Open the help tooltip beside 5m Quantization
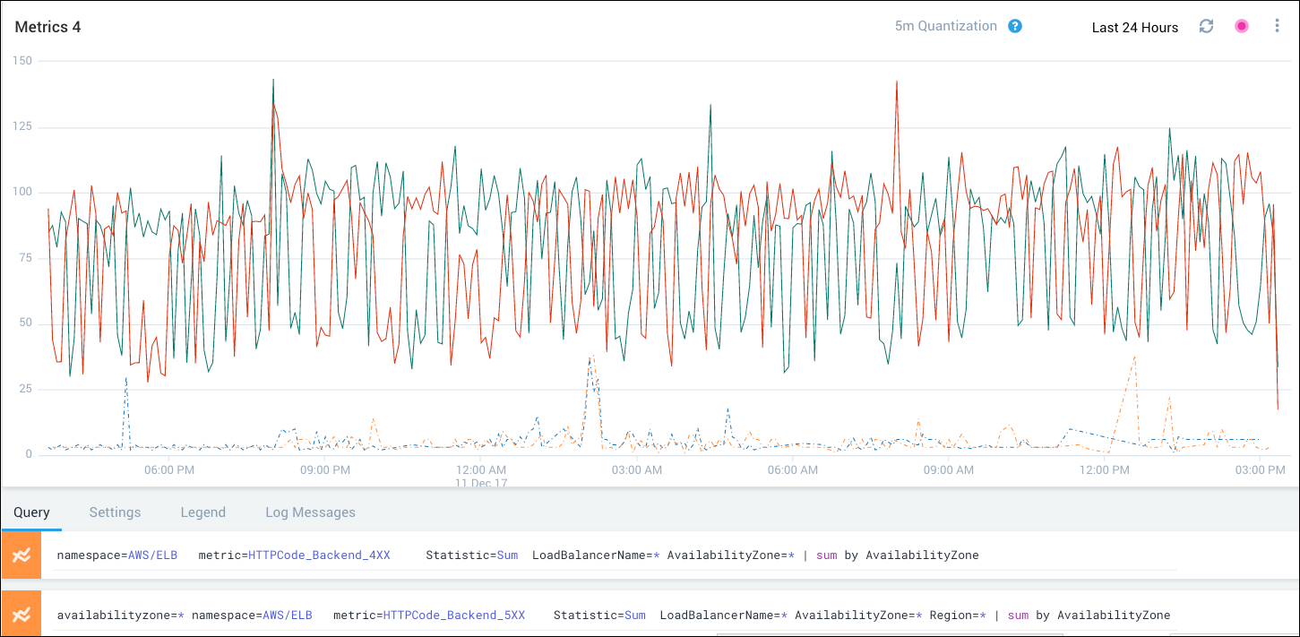This screenshot has width=1300, height=637. [x=1015, y=26]
